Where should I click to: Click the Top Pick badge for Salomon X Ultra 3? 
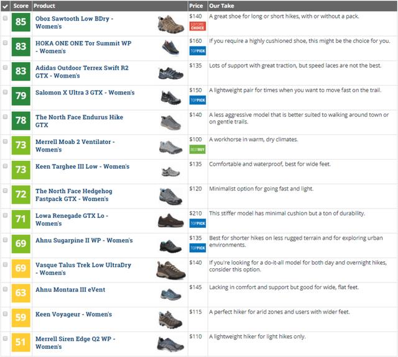pos(197,100)
